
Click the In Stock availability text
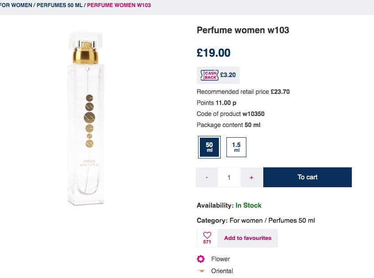coord(248,205)
